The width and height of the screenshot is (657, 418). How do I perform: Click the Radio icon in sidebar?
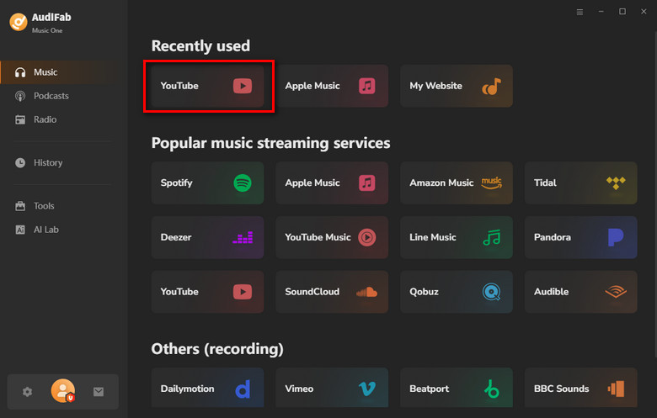tap(20, 119)
